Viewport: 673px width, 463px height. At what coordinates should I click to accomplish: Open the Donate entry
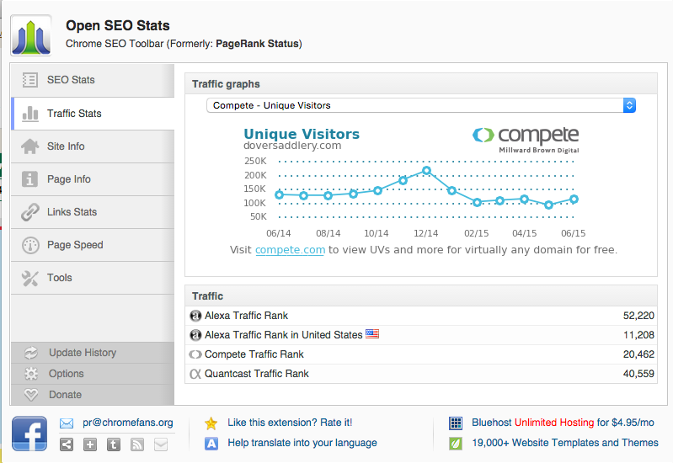pyautogui.click(x=93, y=395)
